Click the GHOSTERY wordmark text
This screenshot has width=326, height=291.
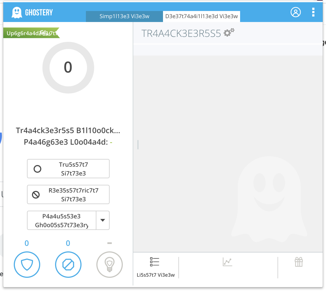[x=39, y=13]
